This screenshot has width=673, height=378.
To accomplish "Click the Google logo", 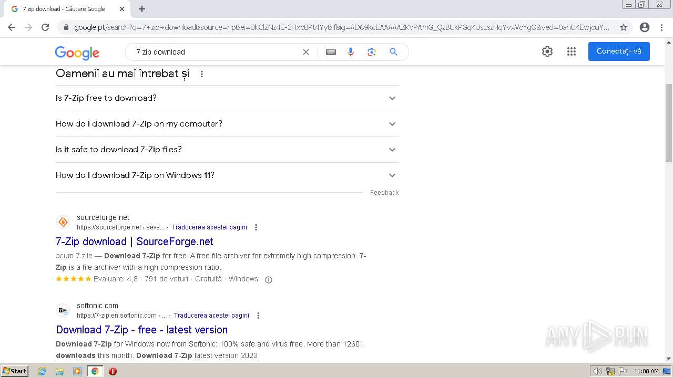I will click(77, 52).
